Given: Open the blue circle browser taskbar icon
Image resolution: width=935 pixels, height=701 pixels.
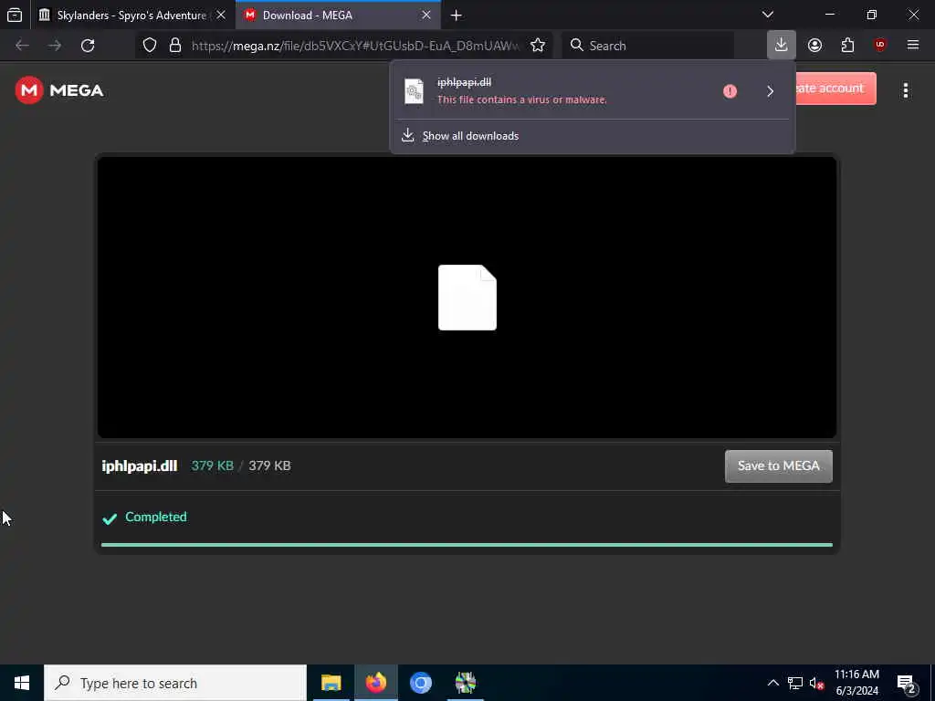Looking at the screenshot, I should click(x=420, y=683).
